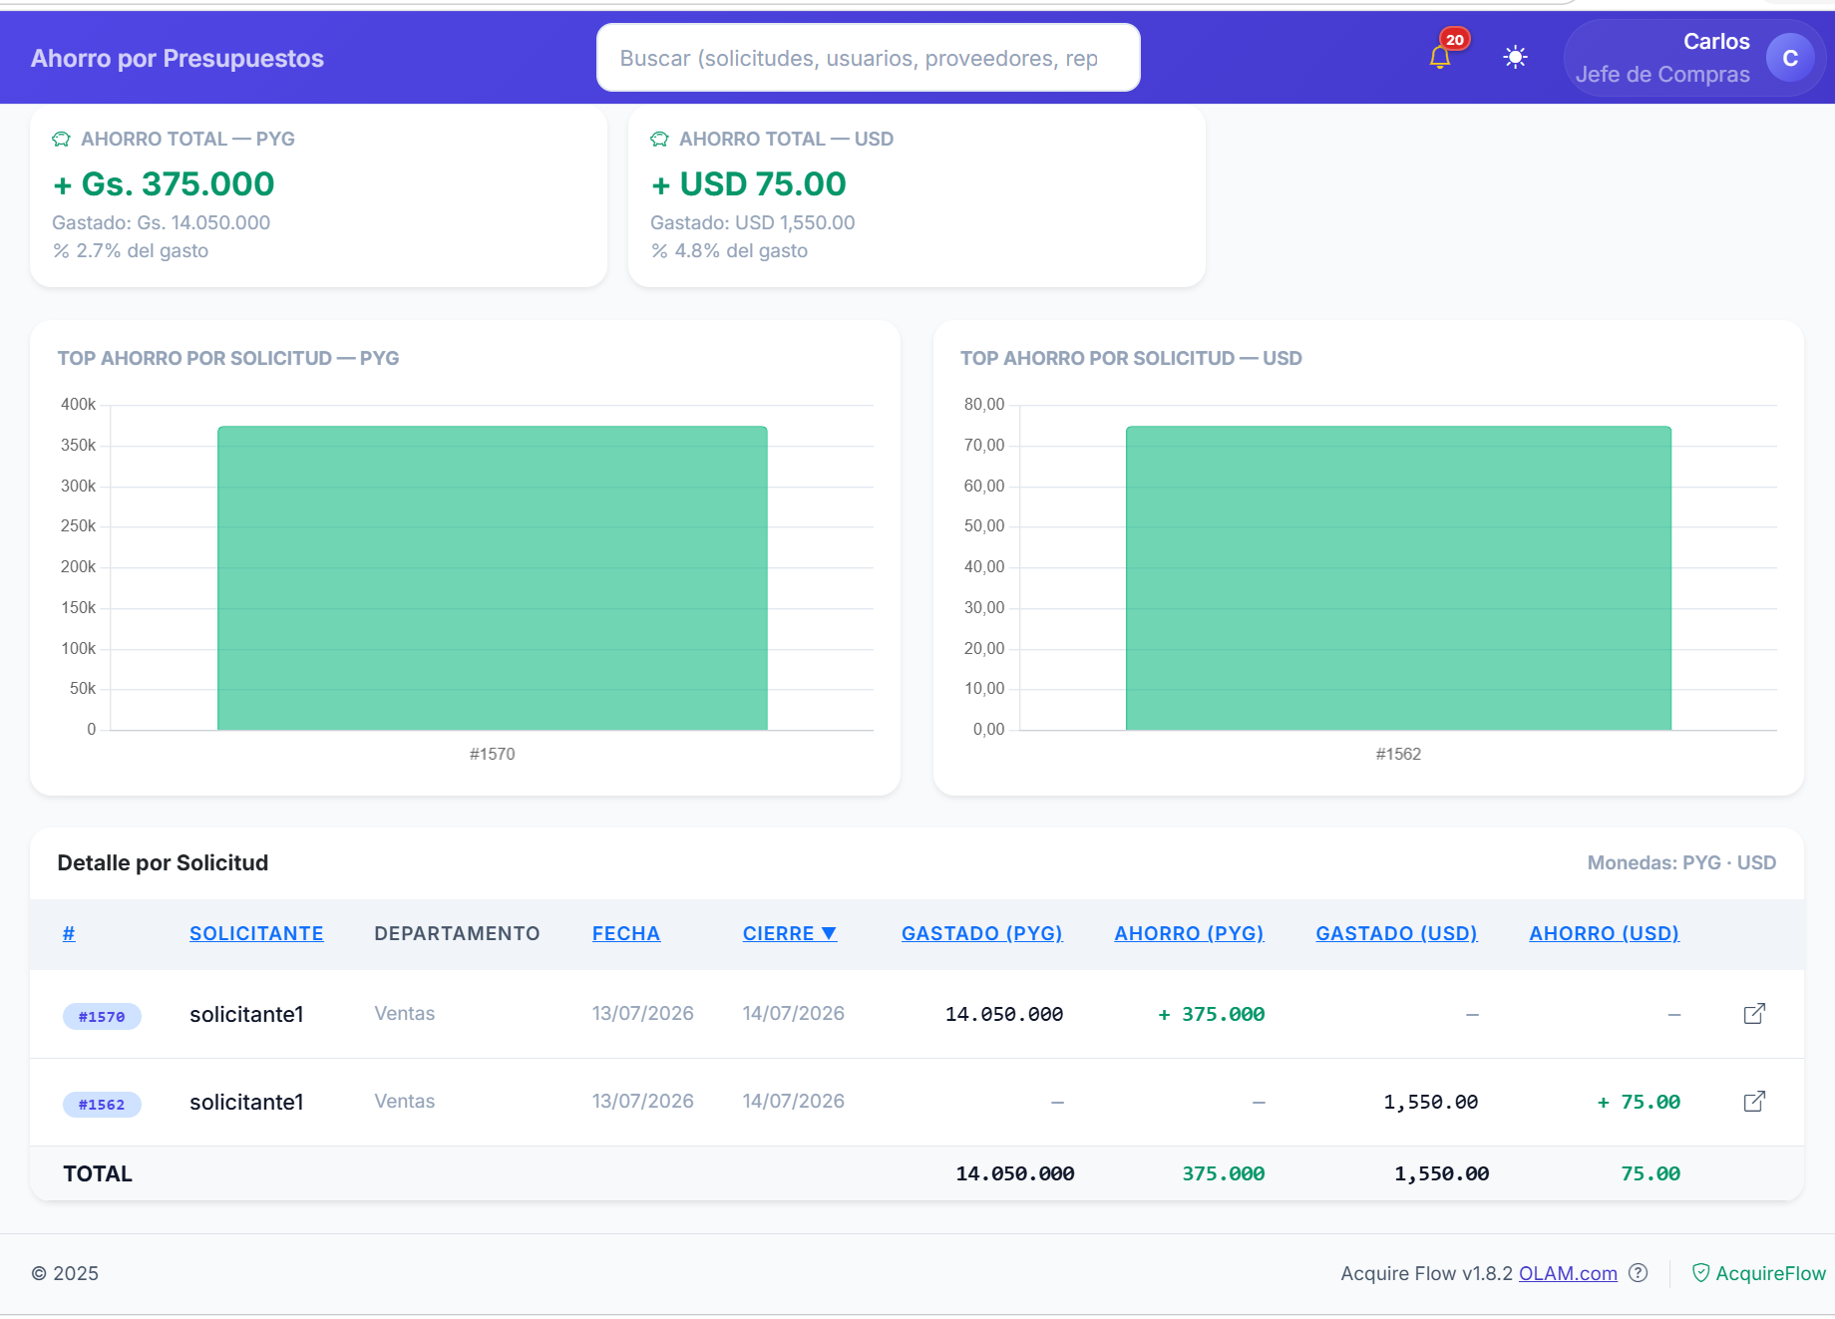The height and width of the screenshot is (1319, 1835).
Task: Click the #1570 request badge
Action: pos(102,1017)
